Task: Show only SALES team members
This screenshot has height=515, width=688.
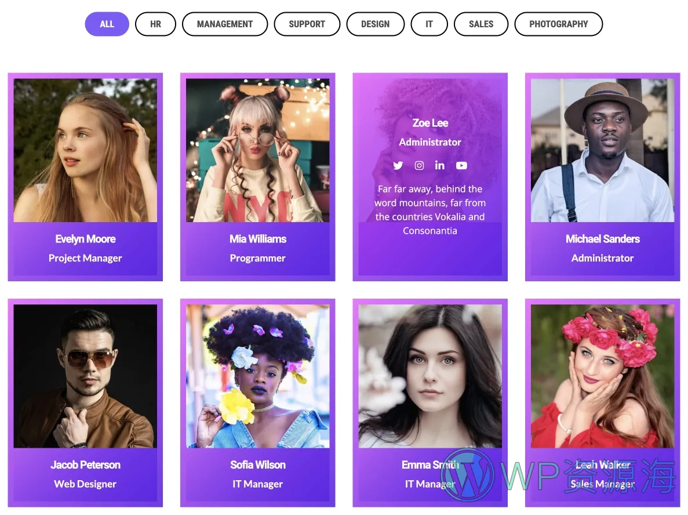Action: pyautogui.click(x=481, y=24)
